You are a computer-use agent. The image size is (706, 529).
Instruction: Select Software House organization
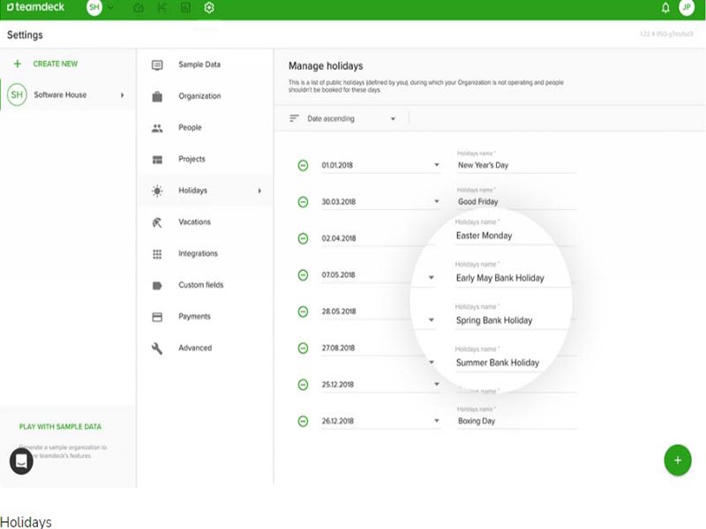[60, 95]
